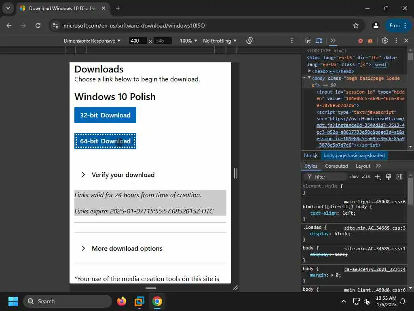414x311 pixels.
Task: Open Firefox from the taskbar
Action: click(x=122, y=301)
